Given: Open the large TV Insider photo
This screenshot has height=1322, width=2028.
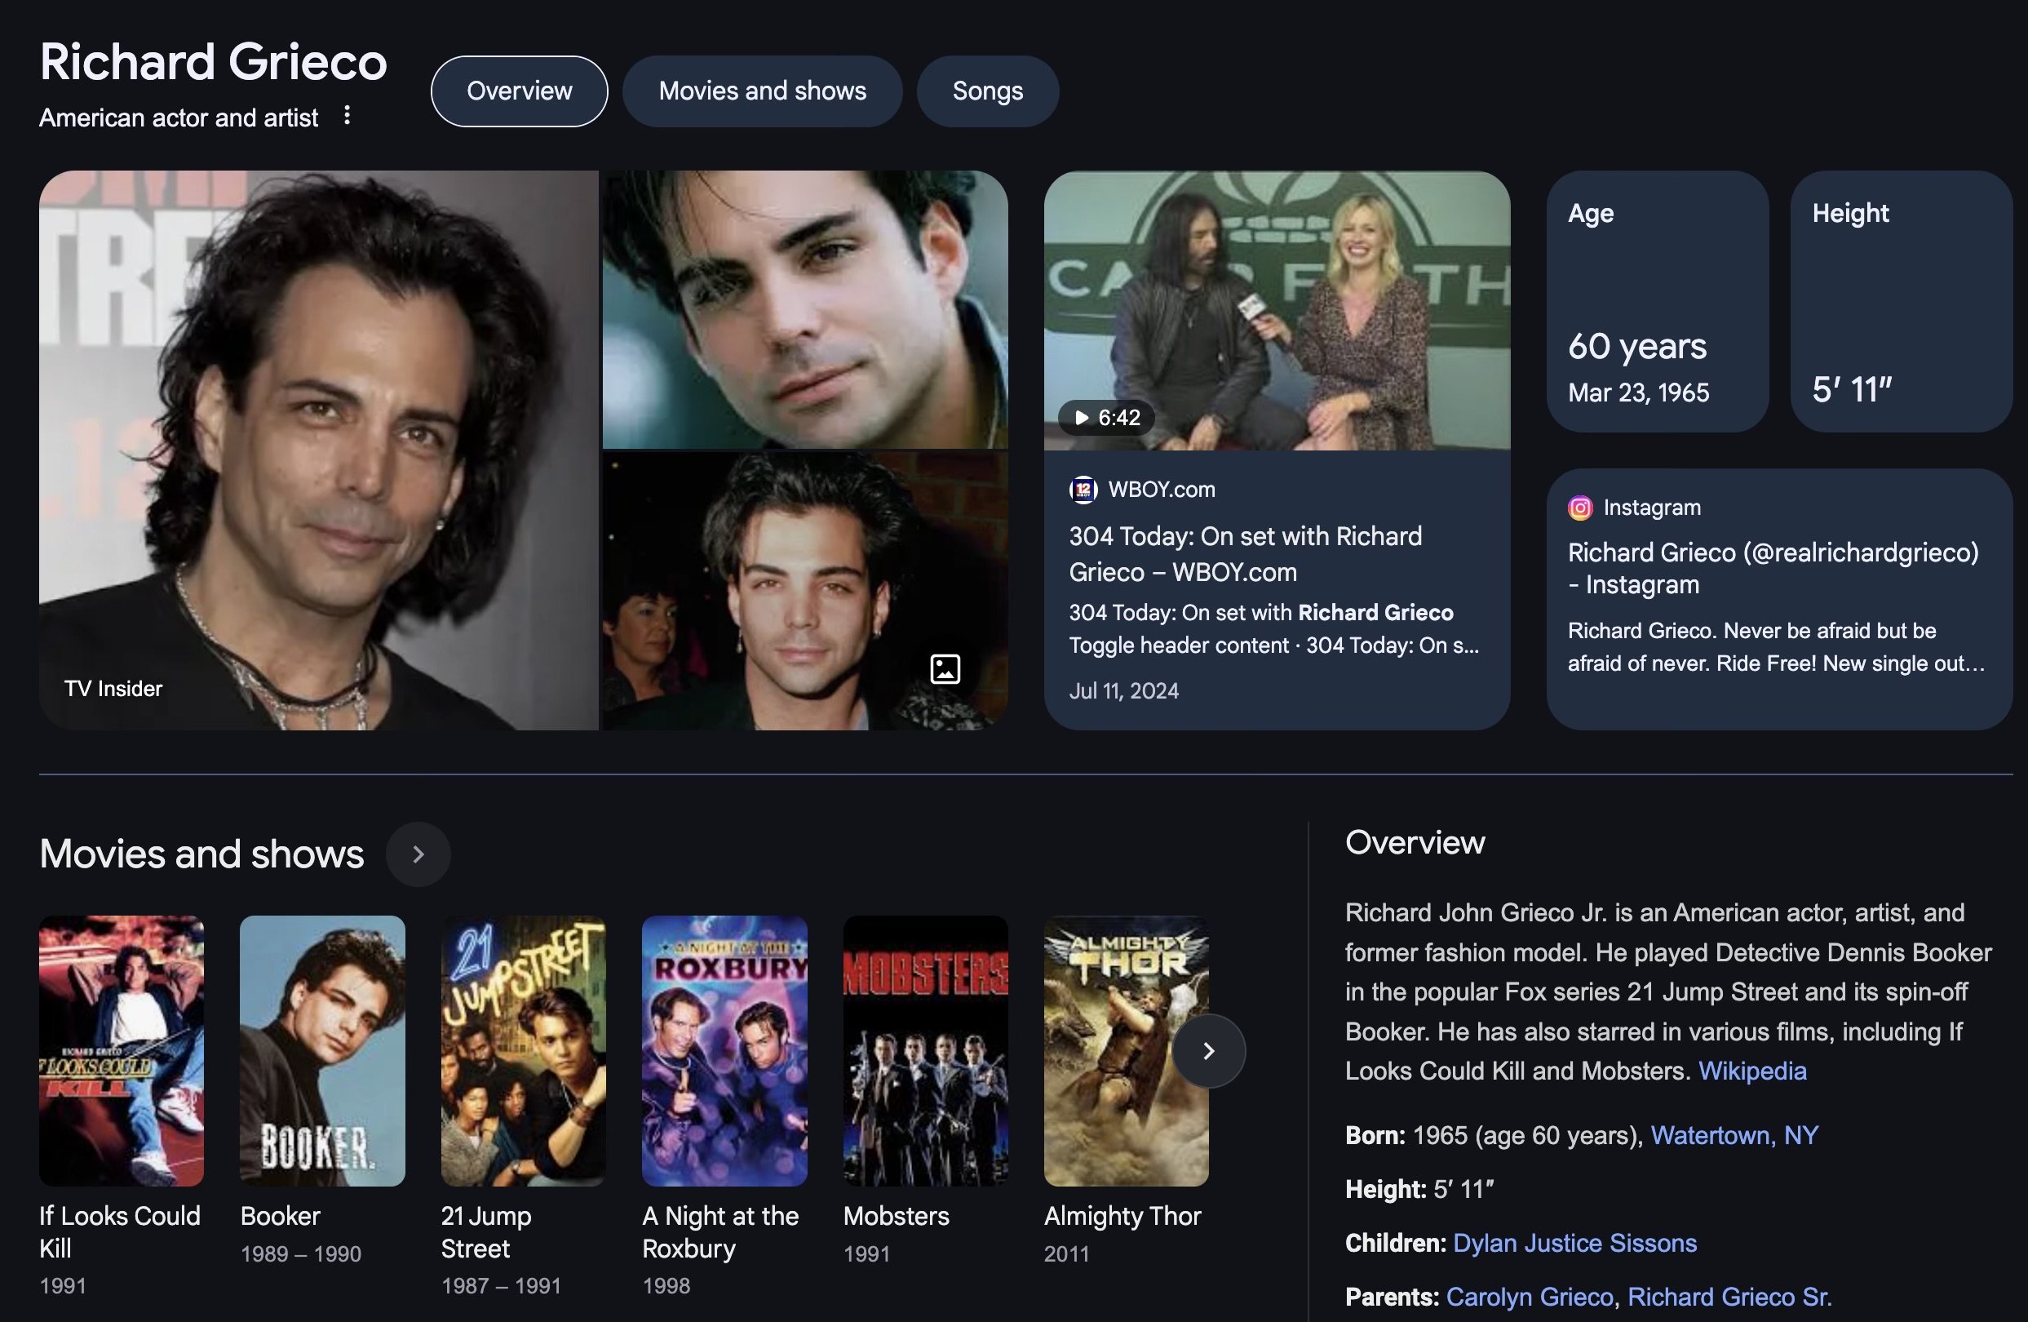Looking at the screenshot, I should (x=319, y=450).
